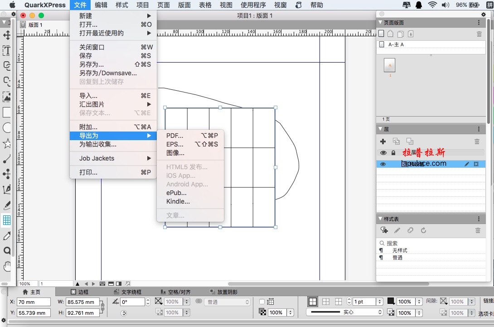
Task: Click the all-borders grid selector icon
Action: tap(313, 302)
